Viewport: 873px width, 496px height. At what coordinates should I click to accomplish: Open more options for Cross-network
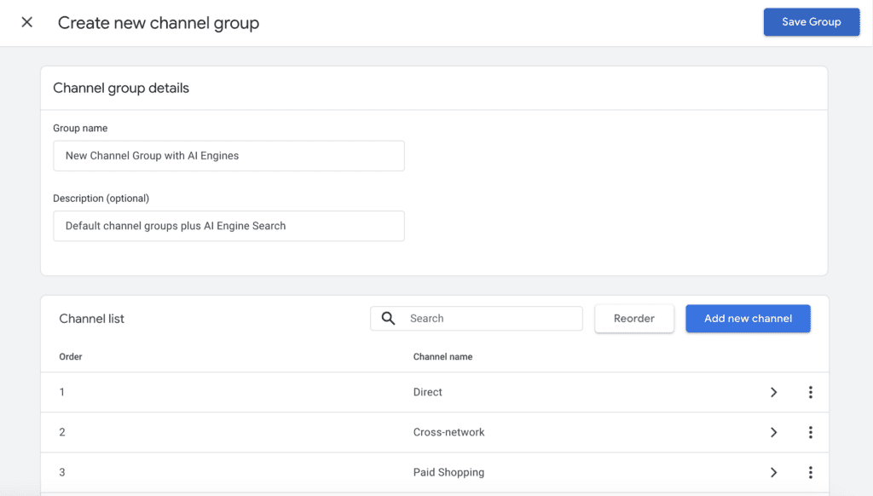pyautogui.click(x=810, y=432)
